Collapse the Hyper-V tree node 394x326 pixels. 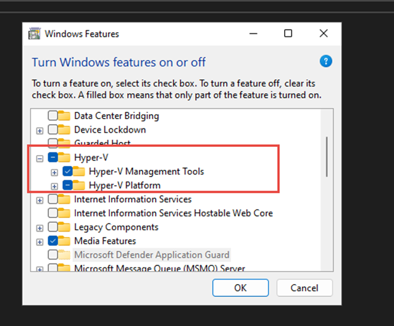coord(40,158)
